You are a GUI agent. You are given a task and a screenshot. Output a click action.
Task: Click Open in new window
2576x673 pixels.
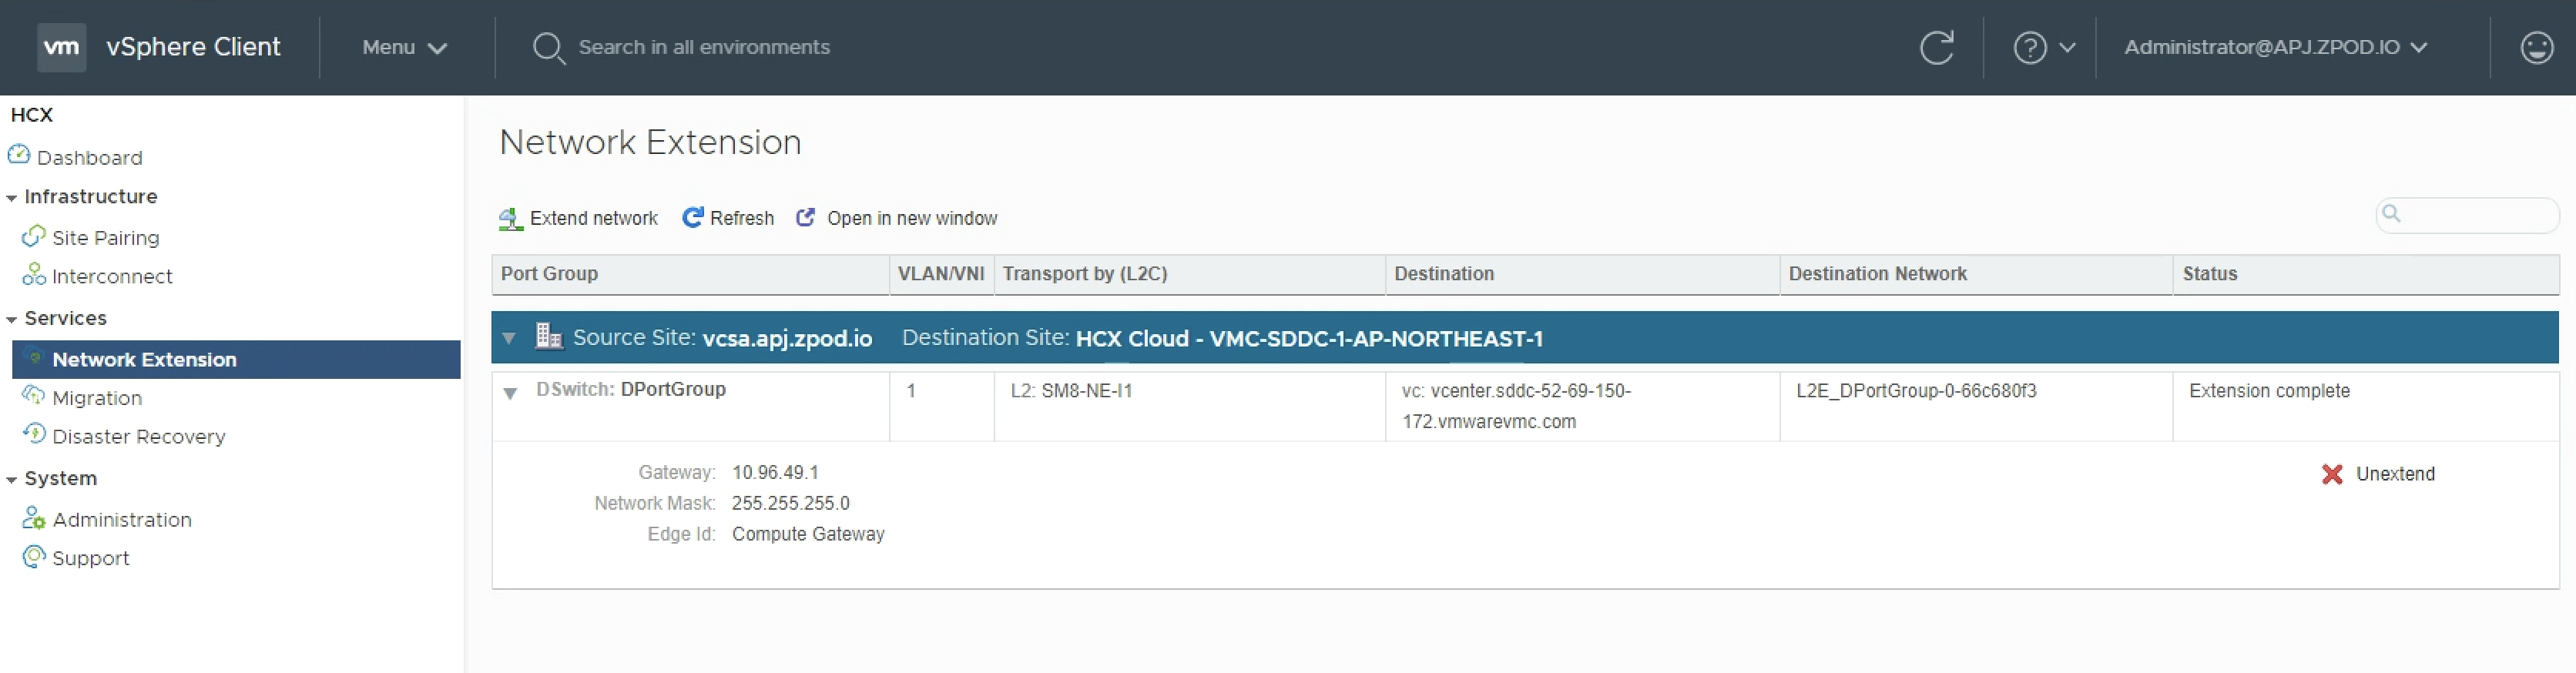pos(897,218)
